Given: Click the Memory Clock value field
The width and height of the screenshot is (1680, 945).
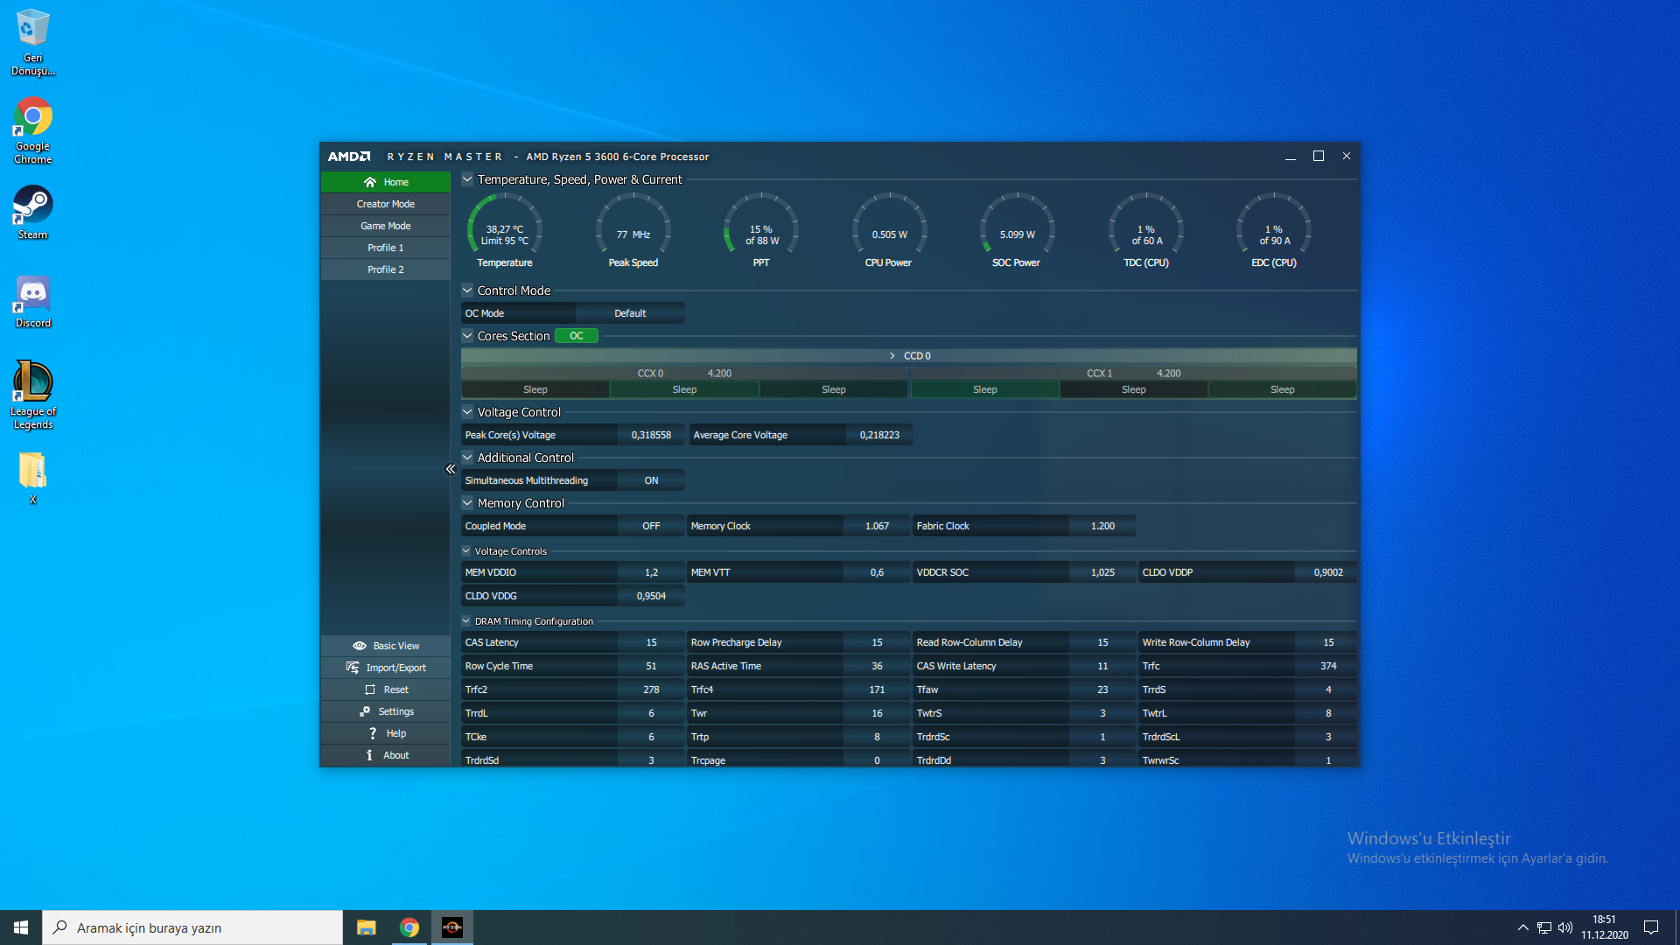Looking at the screenshot, I should pyautogui.click(x=877, y=526).
